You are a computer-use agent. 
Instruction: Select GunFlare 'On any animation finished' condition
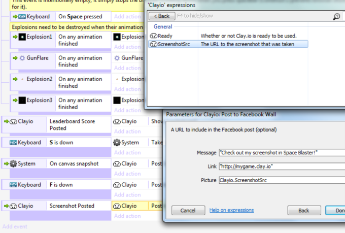[80, 61]
